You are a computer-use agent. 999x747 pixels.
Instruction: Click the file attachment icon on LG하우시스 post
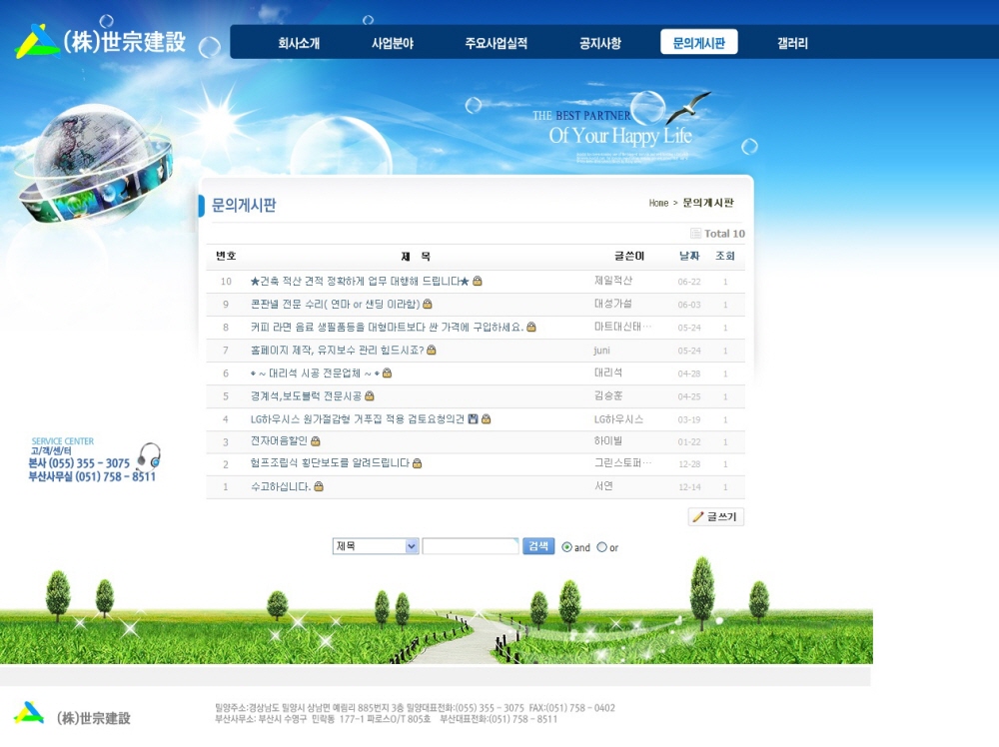click(473, 419)
